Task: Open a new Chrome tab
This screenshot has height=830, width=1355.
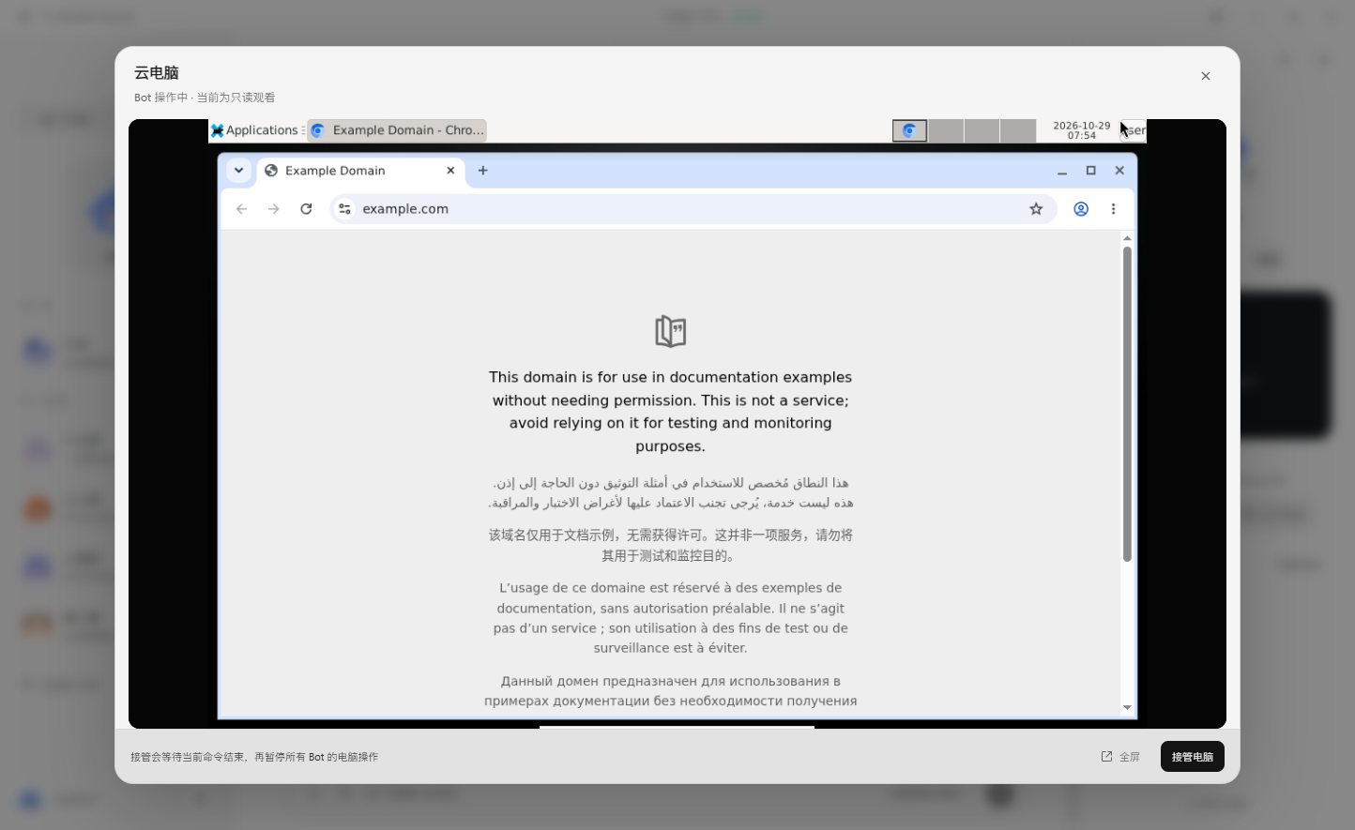Action: pos(483,171)
